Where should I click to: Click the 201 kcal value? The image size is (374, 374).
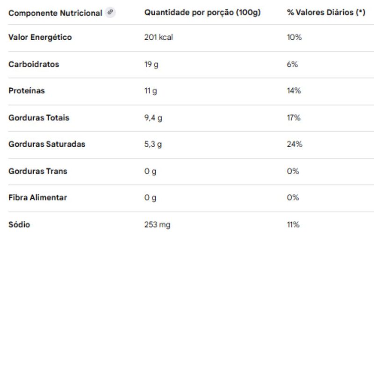(158, 37)
